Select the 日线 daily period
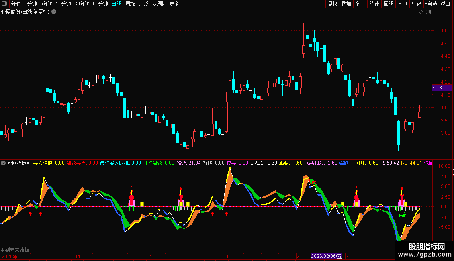 [x=117, y=4]
